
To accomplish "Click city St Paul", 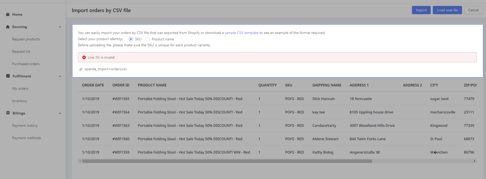I will tap(436, 139).
